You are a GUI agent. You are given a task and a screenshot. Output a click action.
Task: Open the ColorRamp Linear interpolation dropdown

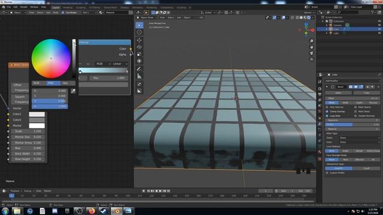120,64
